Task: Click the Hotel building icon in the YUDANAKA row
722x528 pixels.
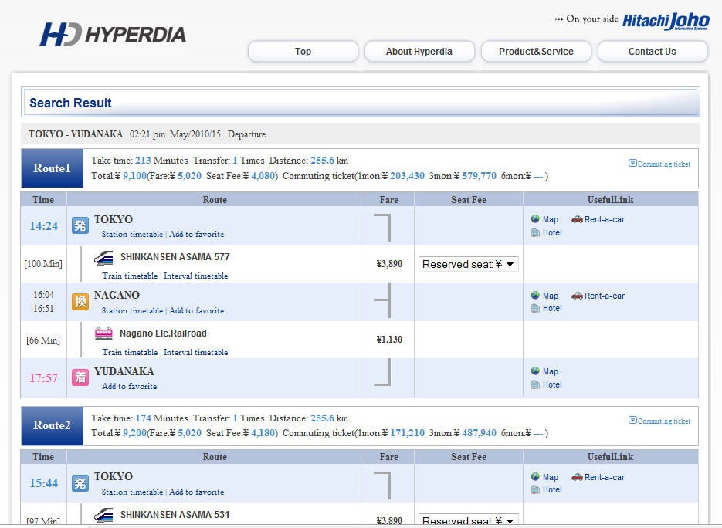Action: (x=535, y=384)
